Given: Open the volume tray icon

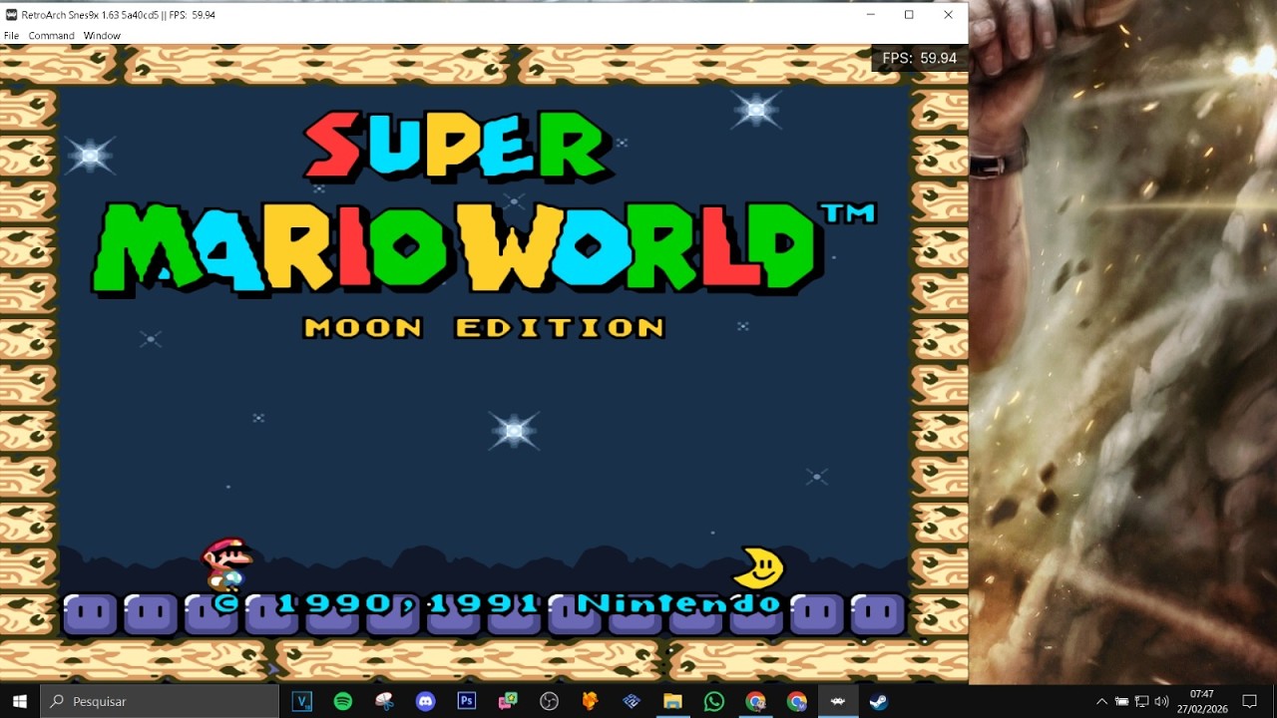Looking at the screenshot, I should (1161, 701).
